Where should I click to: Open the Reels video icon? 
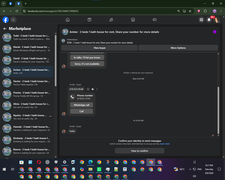(90, 20)
